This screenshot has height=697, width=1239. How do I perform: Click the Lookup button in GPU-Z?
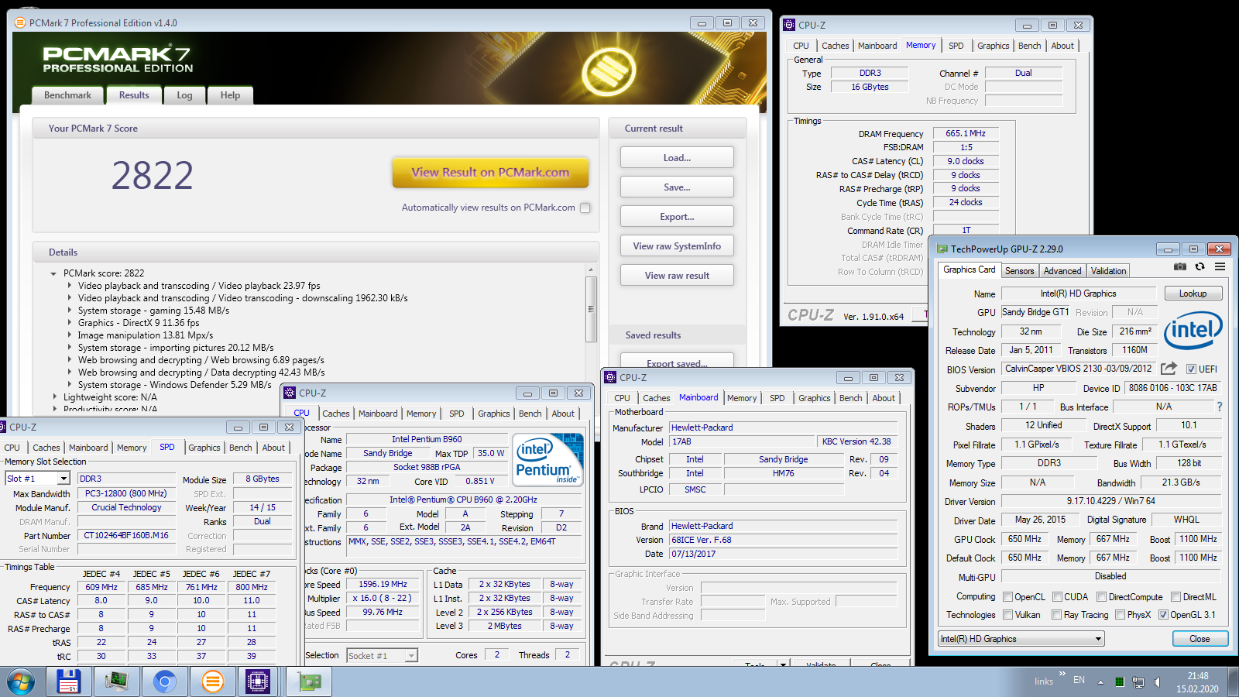pyautogui.click(x=1193, y=294)
